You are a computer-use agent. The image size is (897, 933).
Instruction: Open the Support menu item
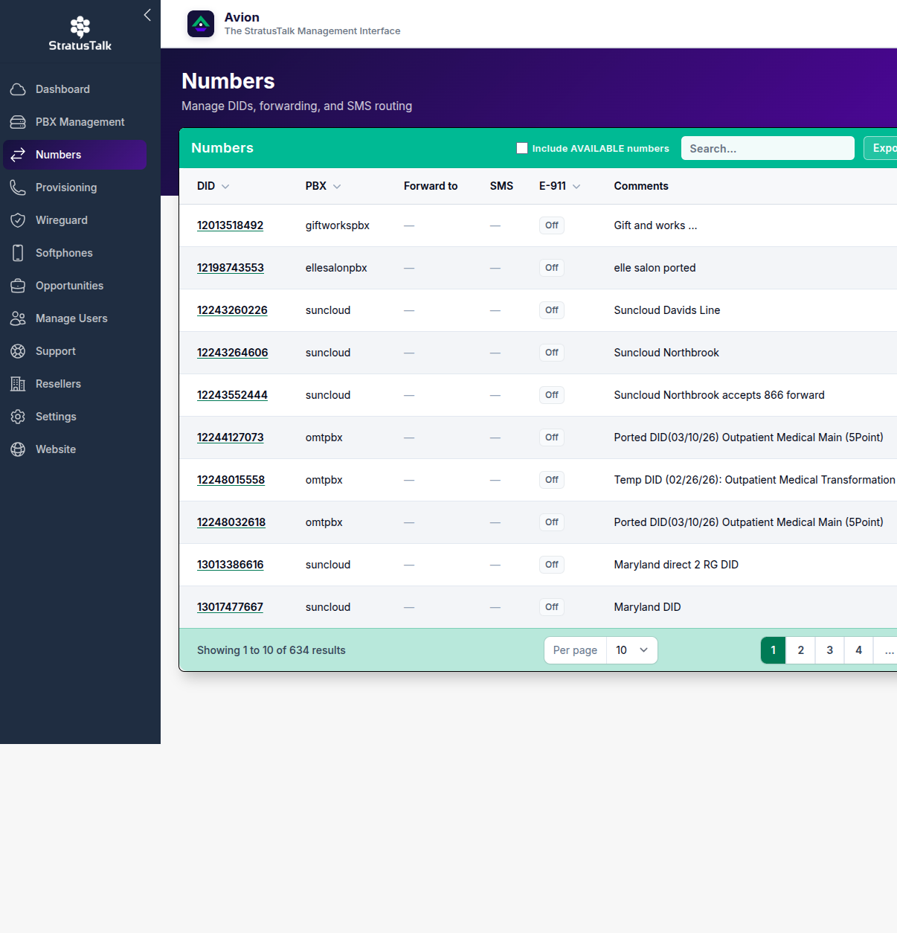tap(74, 351)
